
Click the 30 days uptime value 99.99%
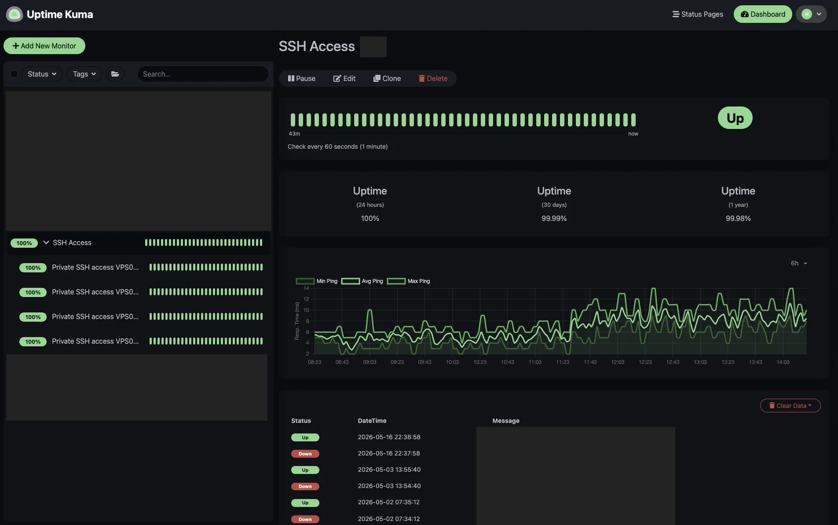point(554,218)
